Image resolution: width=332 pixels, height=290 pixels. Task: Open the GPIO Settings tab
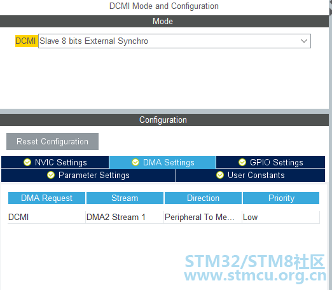coord(270,162)
